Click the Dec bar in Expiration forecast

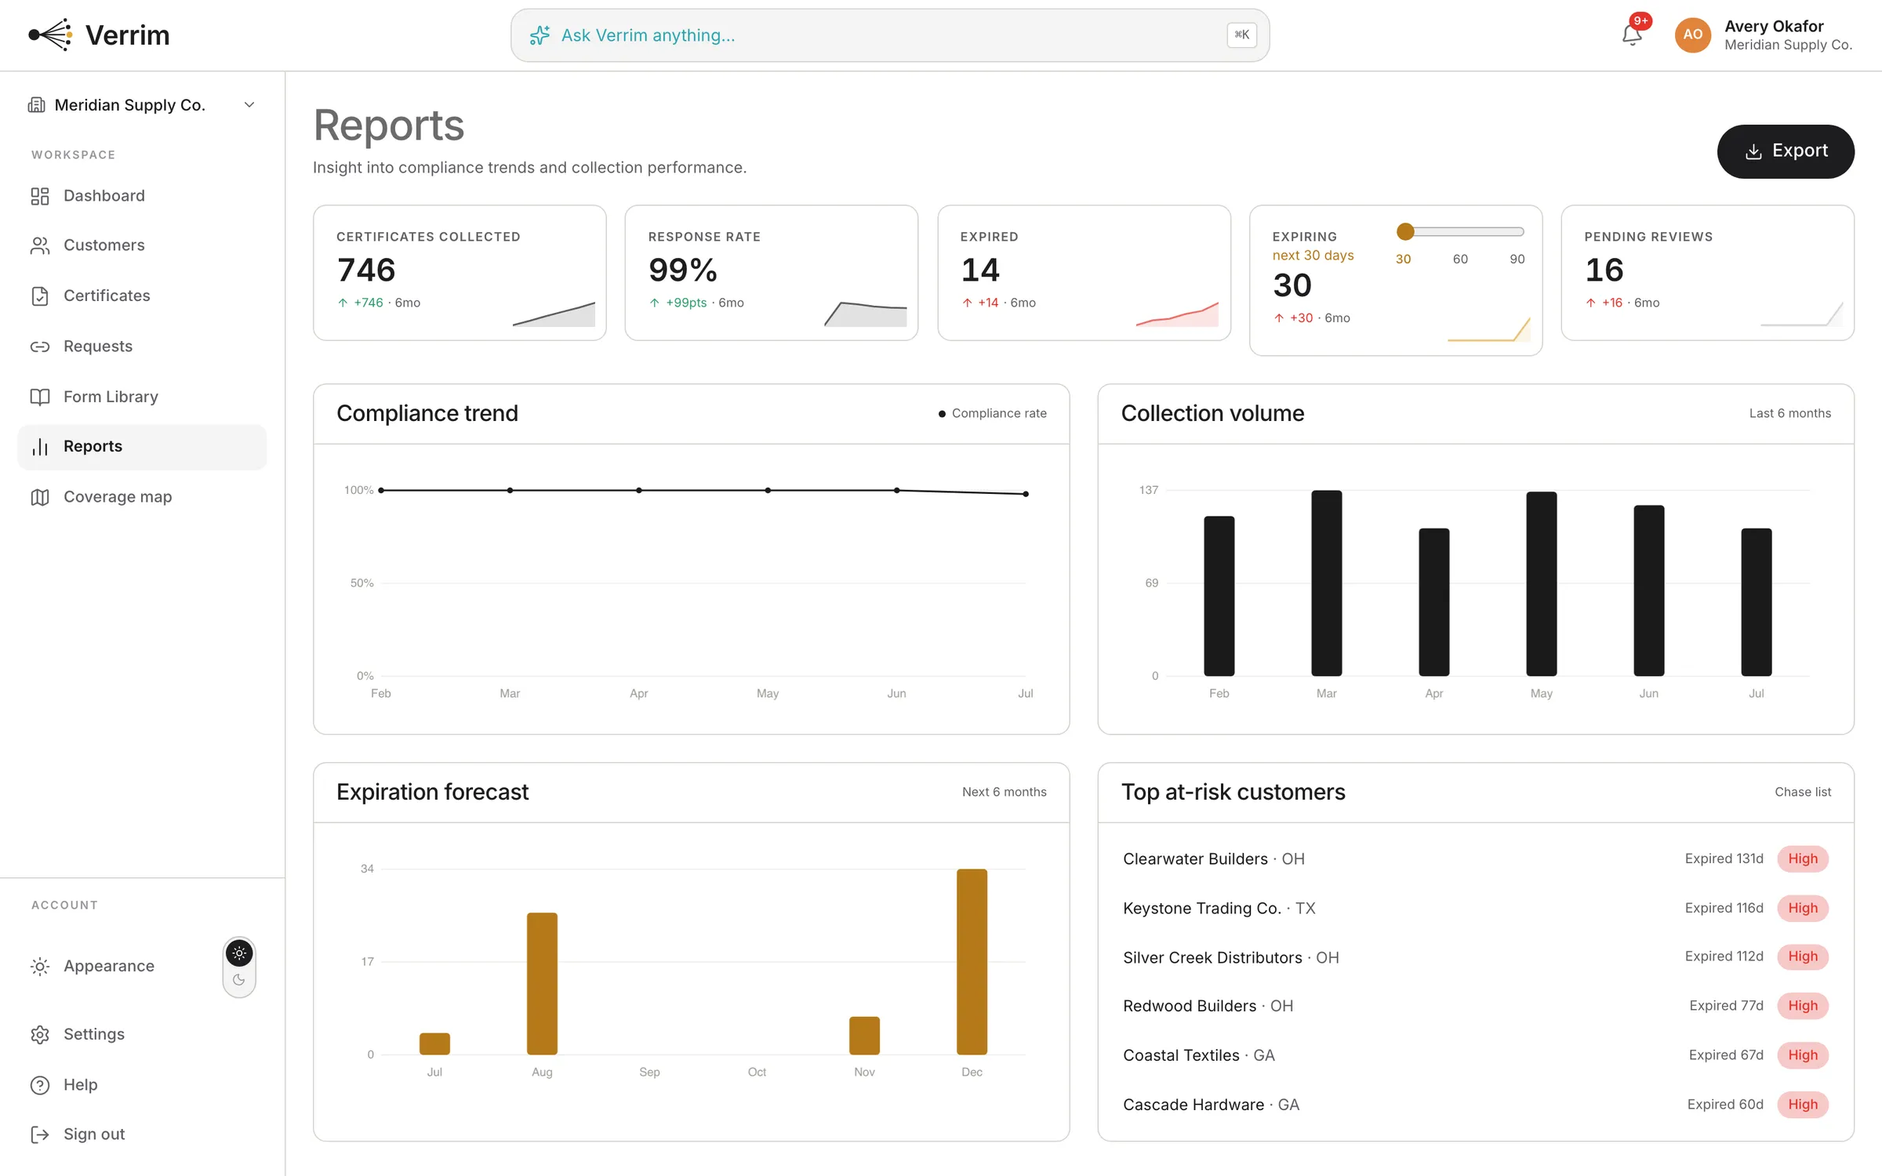click(972, 962)
